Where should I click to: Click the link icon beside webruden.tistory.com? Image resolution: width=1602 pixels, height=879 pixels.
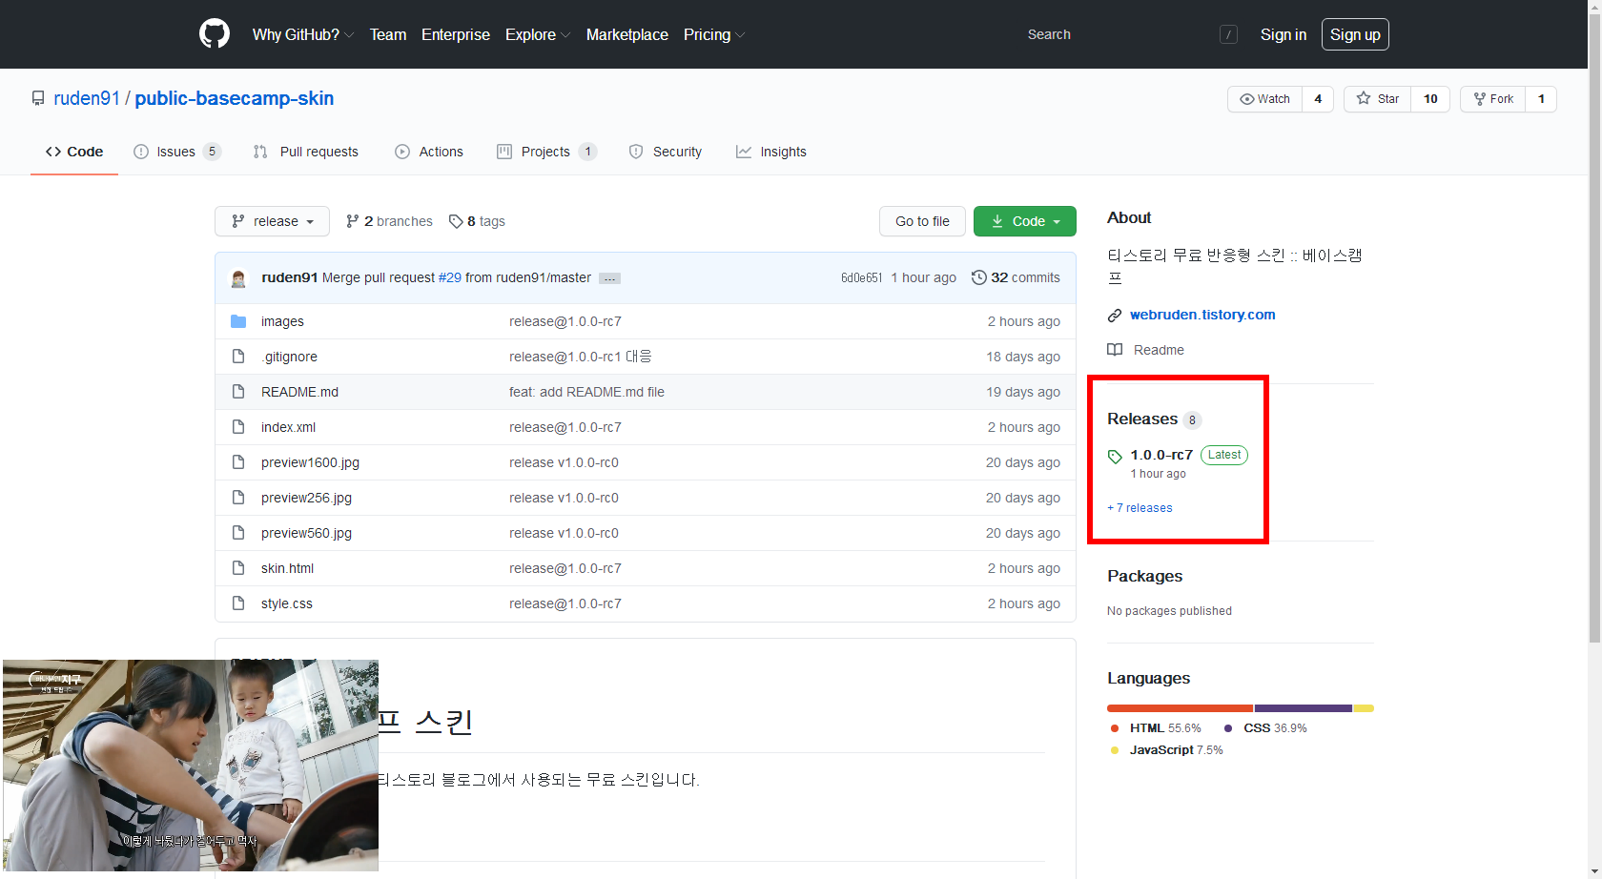click(x=1115, y=316)
